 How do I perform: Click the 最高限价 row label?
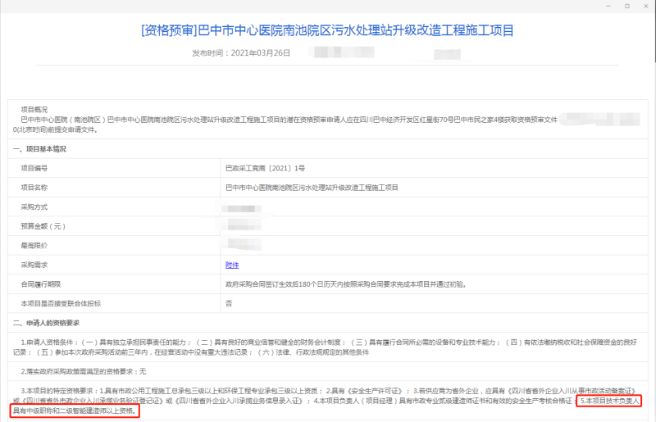pos(34,245)
